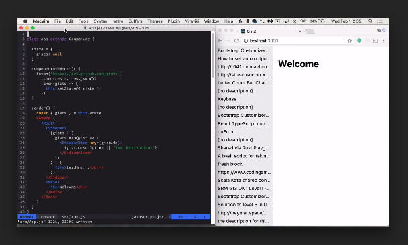408x245 pixels.
Task: Open the Netrw menu
Action: (118, 21)
